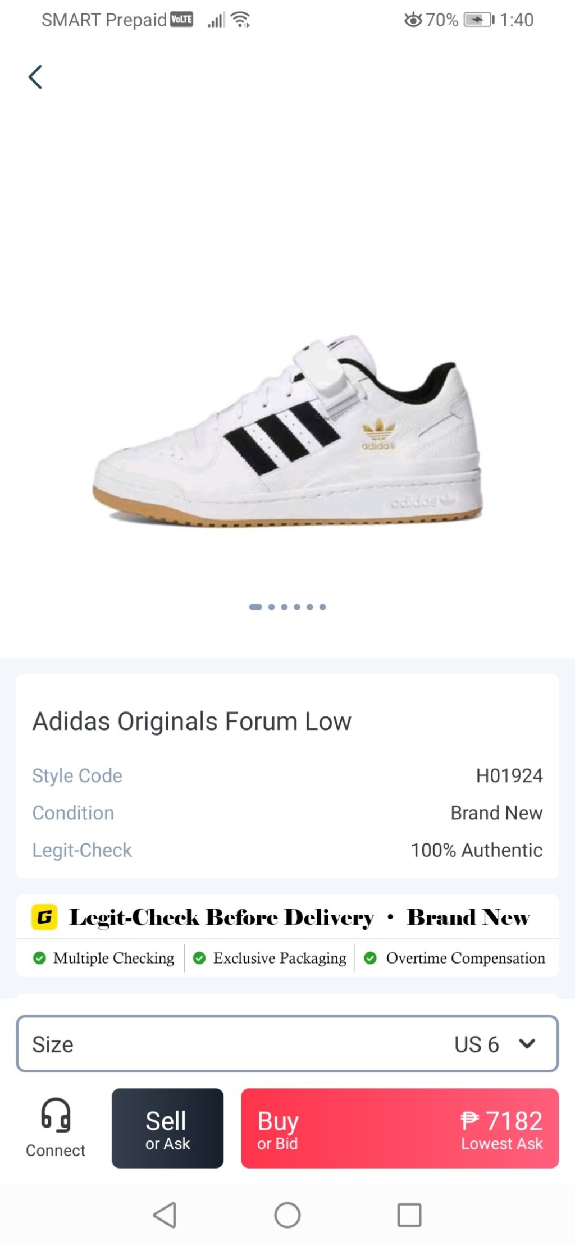Open Android recent apps square
Viewport: 575px width, 1246px height.
pos(409,1215)
